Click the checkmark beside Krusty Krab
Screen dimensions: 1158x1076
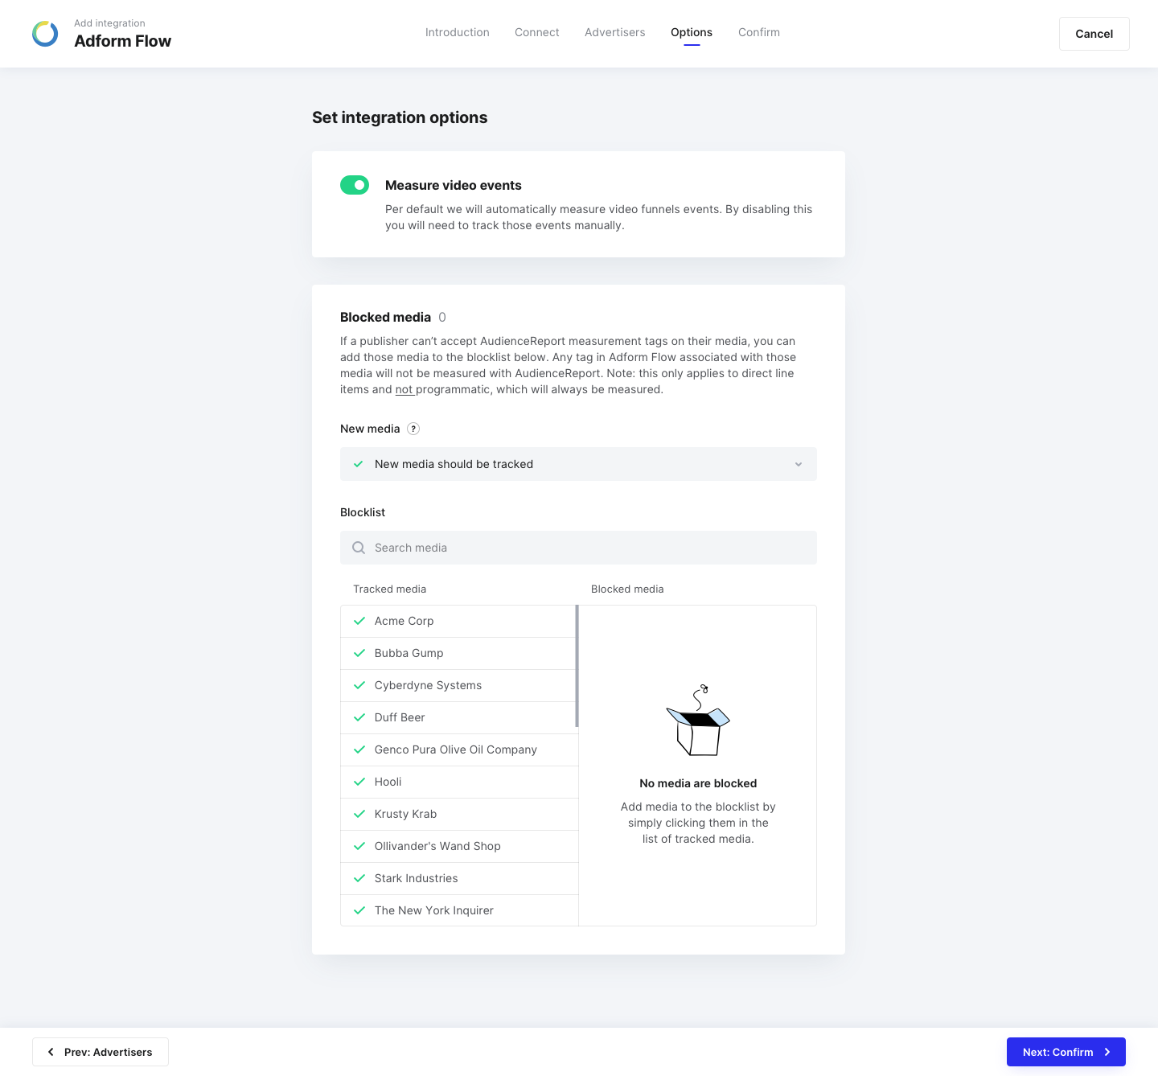359,814
